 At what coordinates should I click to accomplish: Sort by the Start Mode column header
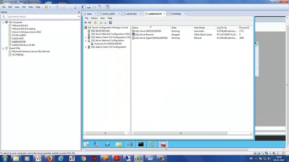[x=204, y=28]
